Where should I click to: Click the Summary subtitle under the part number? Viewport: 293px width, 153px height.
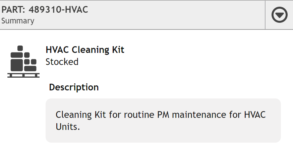(18, 21)
